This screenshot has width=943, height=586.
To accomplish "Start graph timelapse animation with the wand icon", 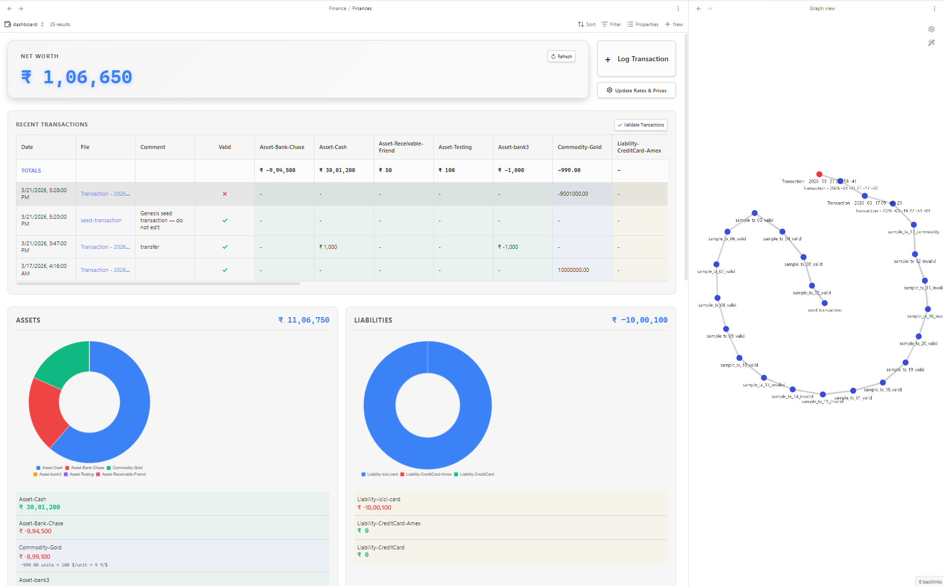I will 931,43.
